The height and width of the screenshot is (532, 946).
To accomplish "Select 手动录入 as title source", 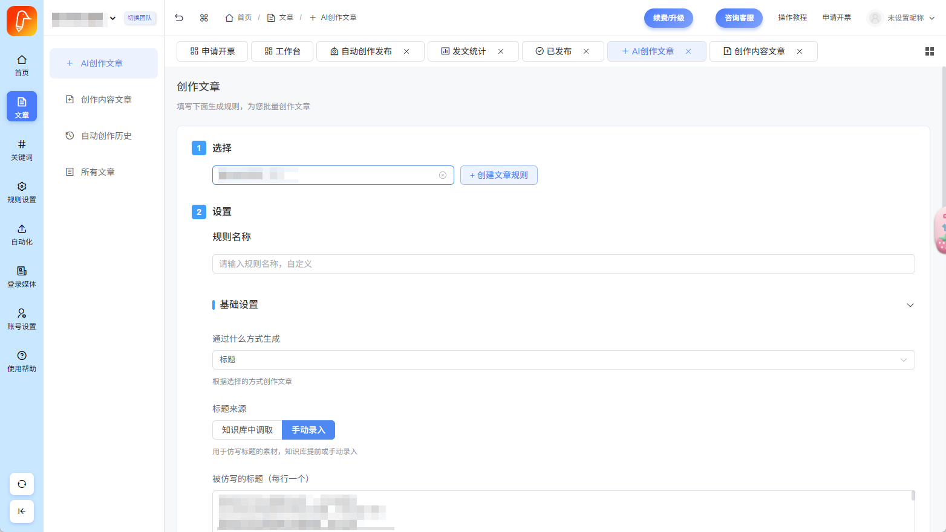I will point(308,430).
